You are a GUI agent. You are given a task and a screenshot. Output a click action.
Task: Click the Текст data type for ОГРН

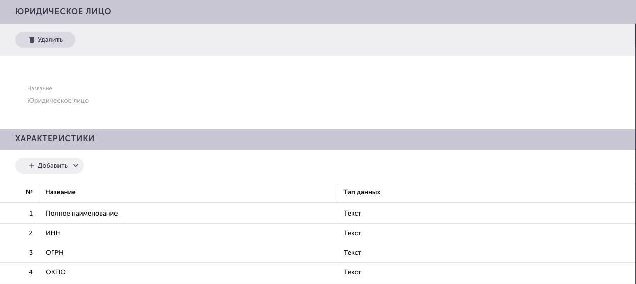point(353,253)
